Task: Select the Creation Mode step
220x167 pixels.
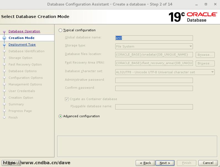Action: coord(22,38)
